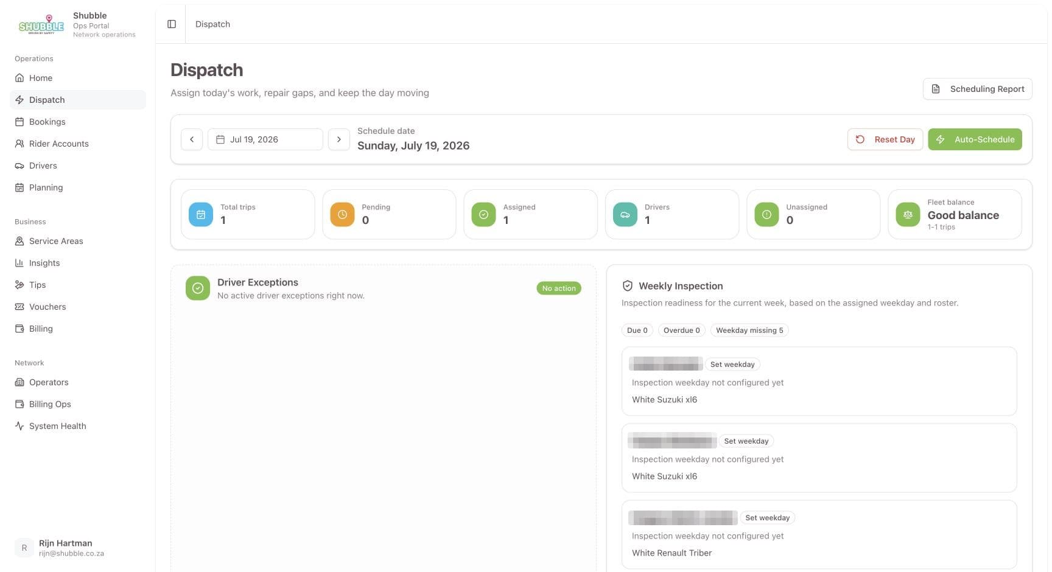Click the Dispatch breadcrumb

[212, 24]
